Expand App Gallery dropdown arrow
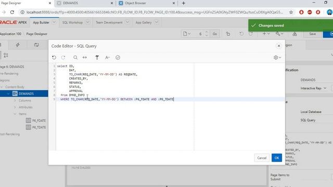Screen dimensions: 333x187 coord(156,22)
